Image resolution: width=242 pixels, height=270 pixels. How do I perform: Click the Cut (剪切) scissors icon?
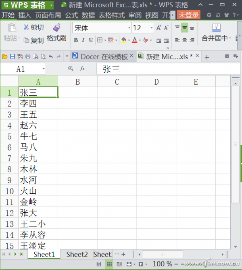(26, 27)
